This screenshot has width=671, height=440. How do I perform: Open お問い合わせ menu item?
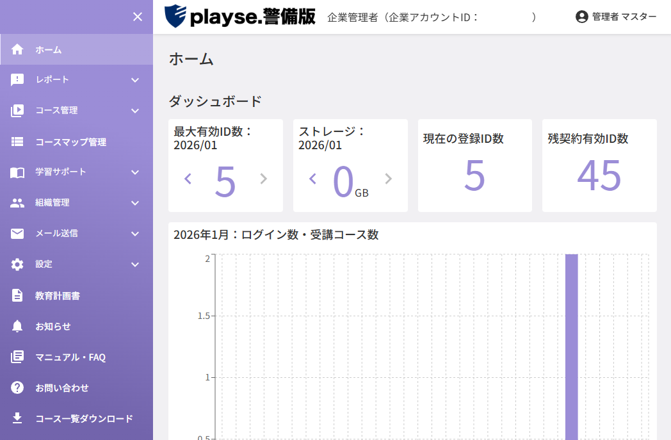(77, 387)
